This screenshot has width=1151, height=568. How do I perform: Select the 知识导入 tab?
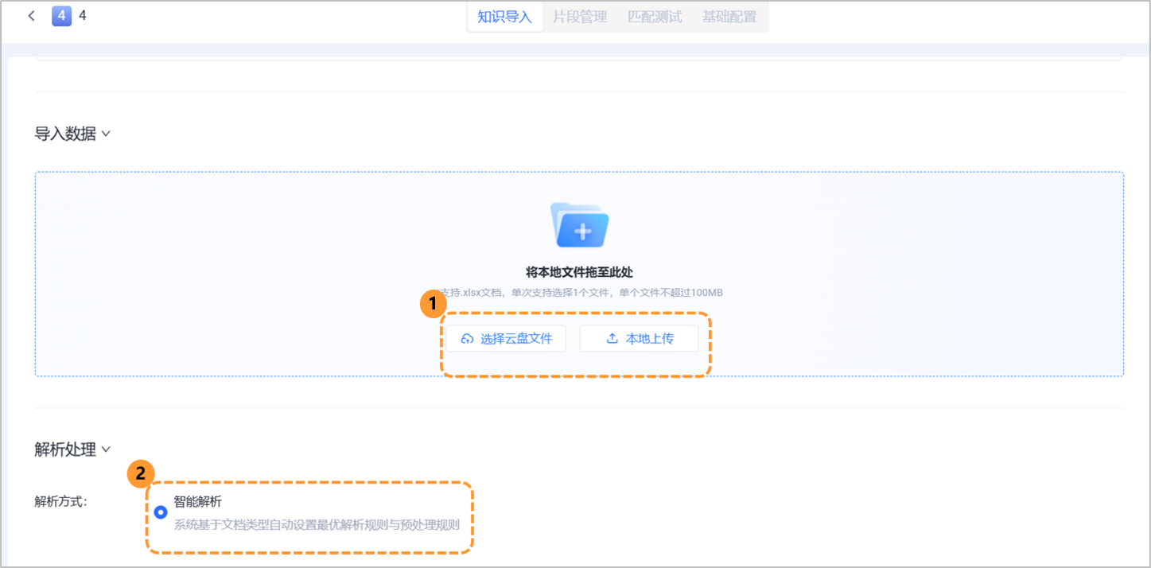(504, 16)
